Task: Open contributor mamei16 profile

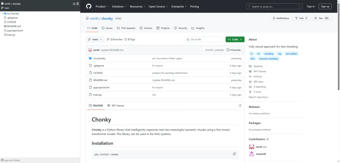Action: pos(261,154)
